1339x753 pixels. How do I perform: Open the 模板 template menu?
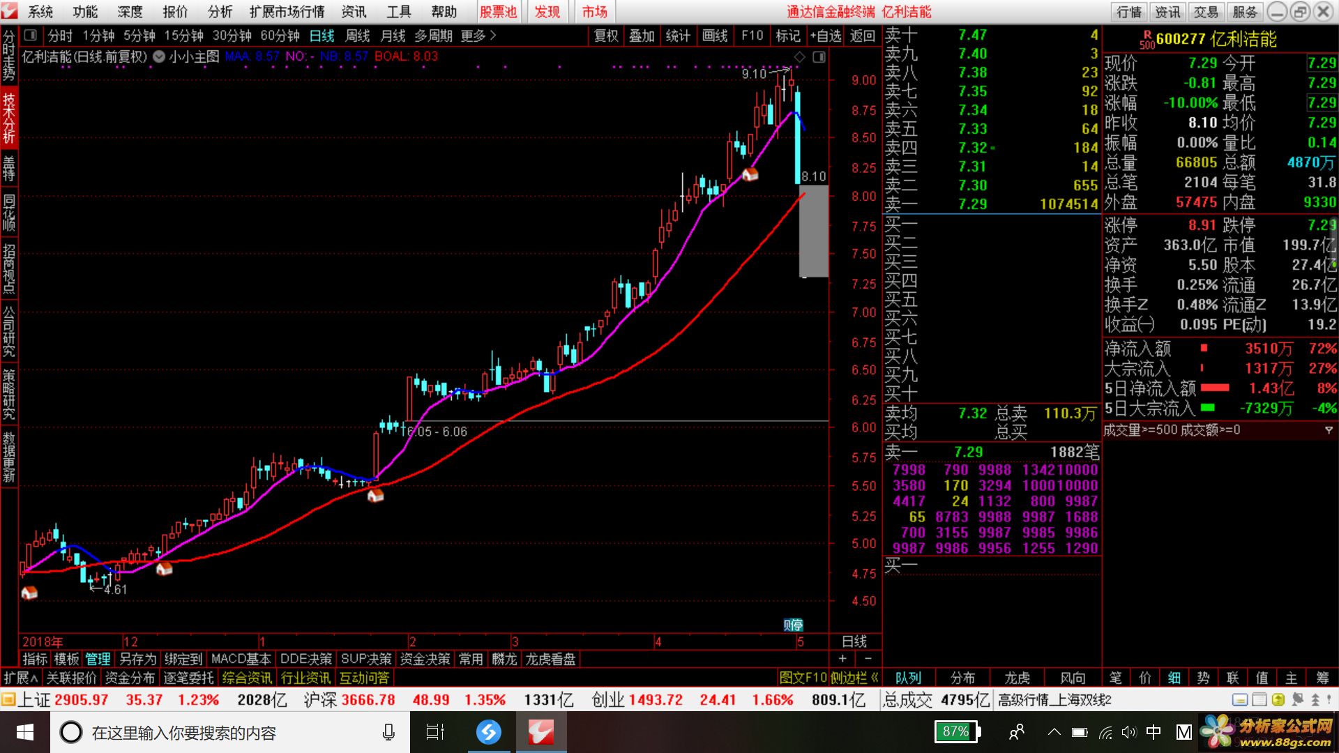[66, 659]
